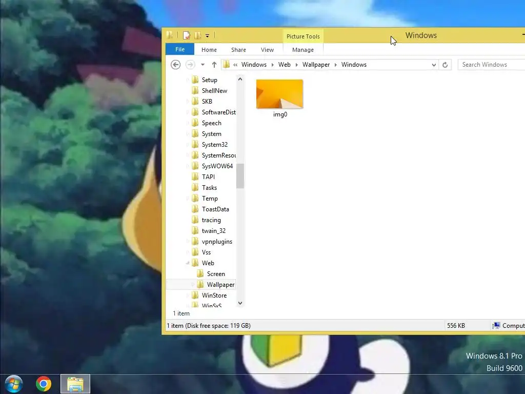The width and height of the screenshot is (525, 394).
Task: Select the WinStore folder in the tree
Action: pos(214,295)
